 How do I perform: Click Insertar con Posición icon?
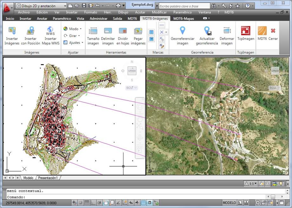click(30, 31)
